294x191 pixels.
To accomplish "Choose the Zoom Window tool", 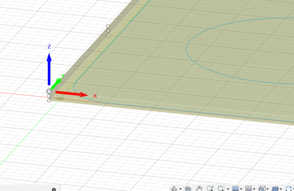I will pyautogui.click(x=221, y=188).
